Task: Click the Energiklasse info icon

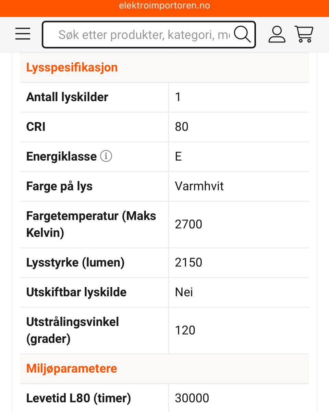Action: click(106, 156)
